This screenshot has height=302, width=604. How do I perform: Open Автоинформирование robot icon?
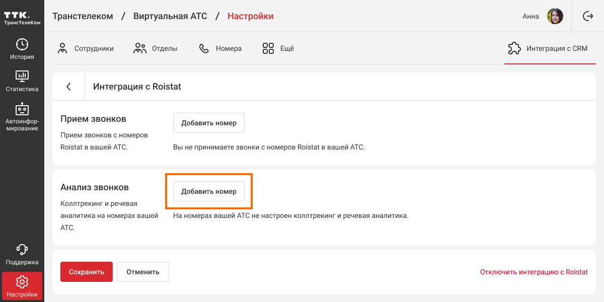[22, 109]
